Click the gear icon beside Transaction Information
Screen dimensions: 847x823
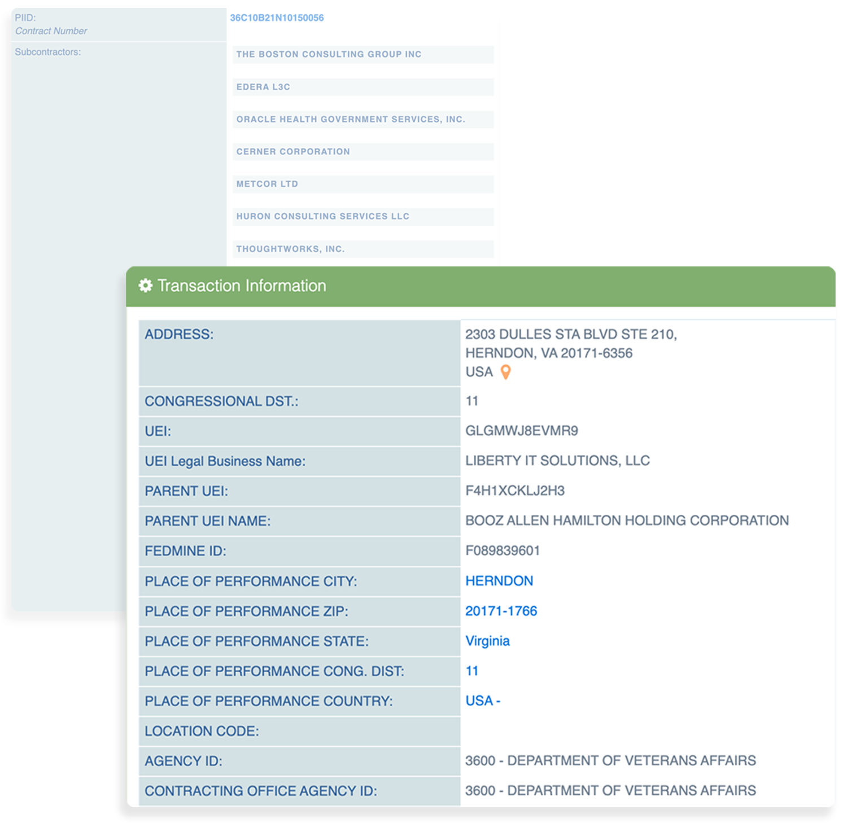[x=145, y=286]
